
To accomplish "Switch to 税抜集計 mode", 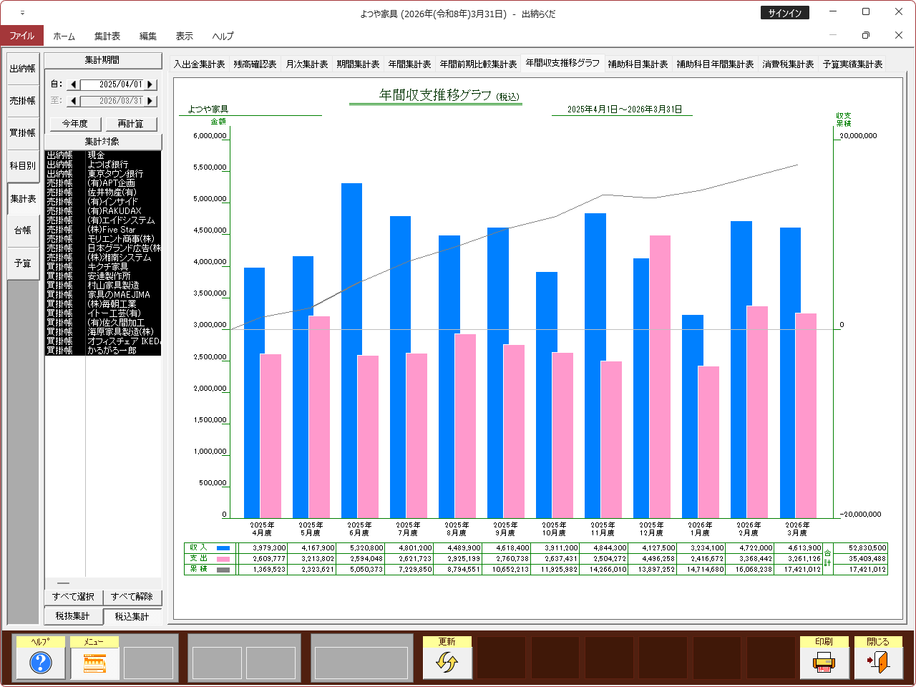I will [x=73, y=616].
